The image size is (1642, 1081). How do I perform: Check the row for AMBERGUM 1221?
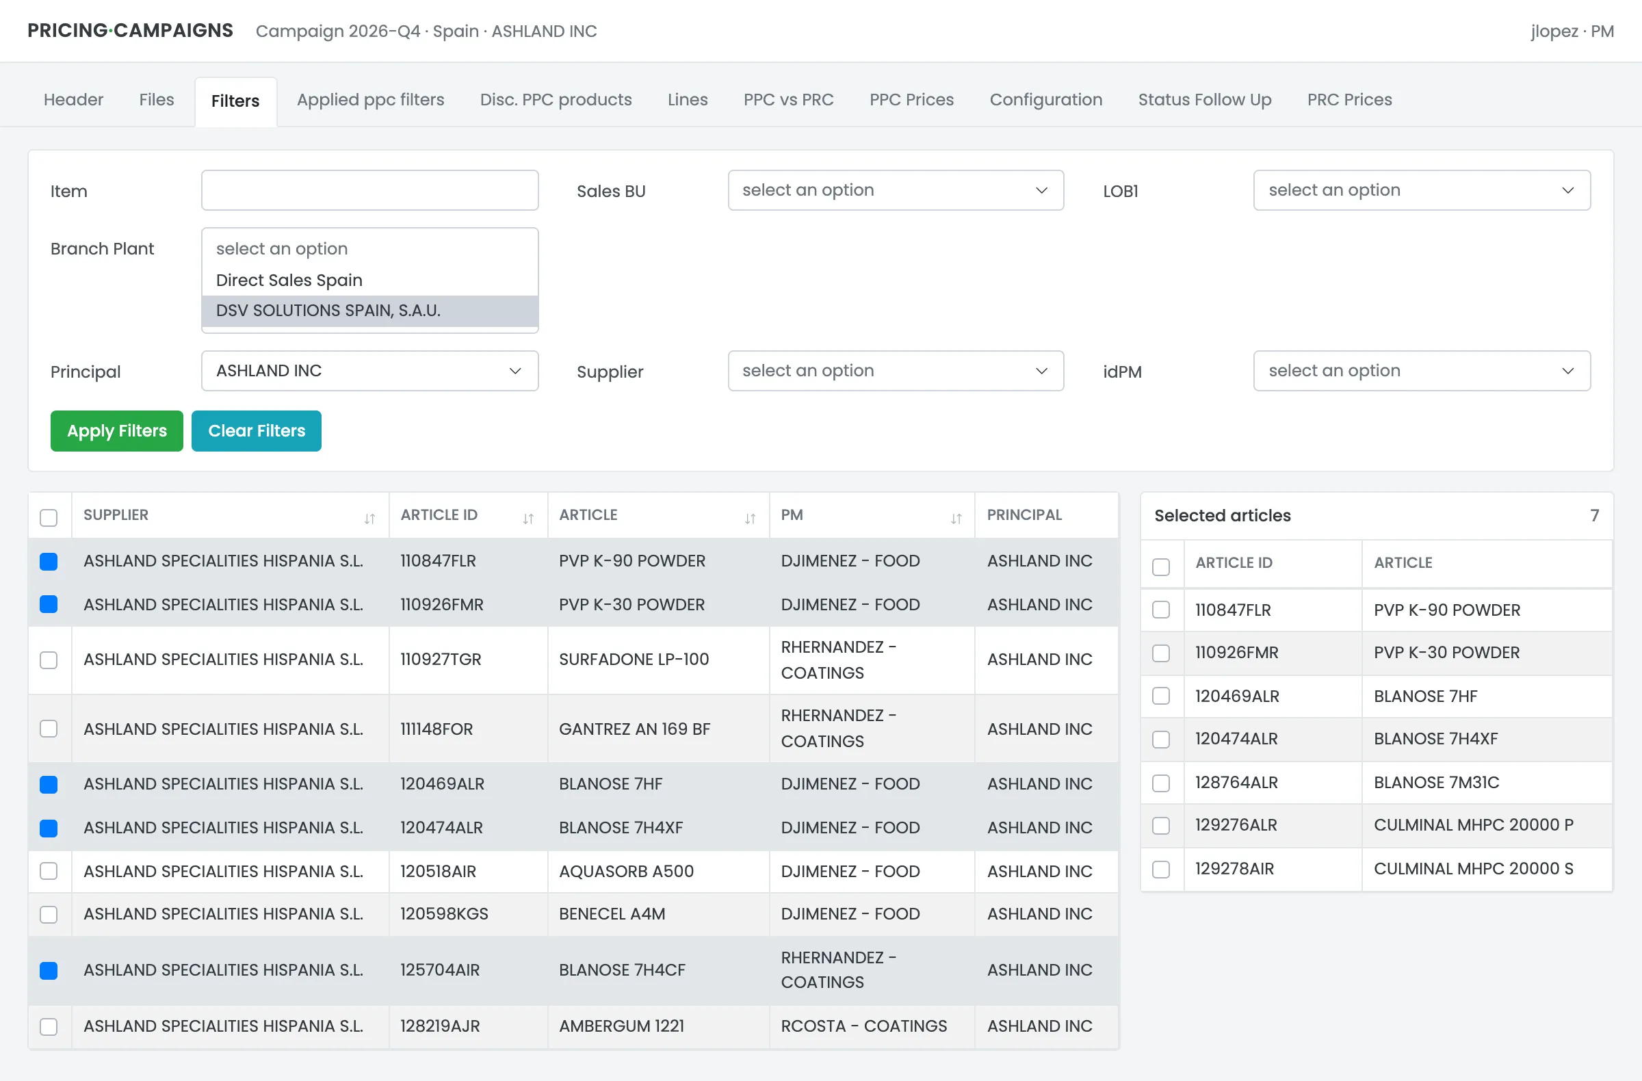pos(49,1026)
